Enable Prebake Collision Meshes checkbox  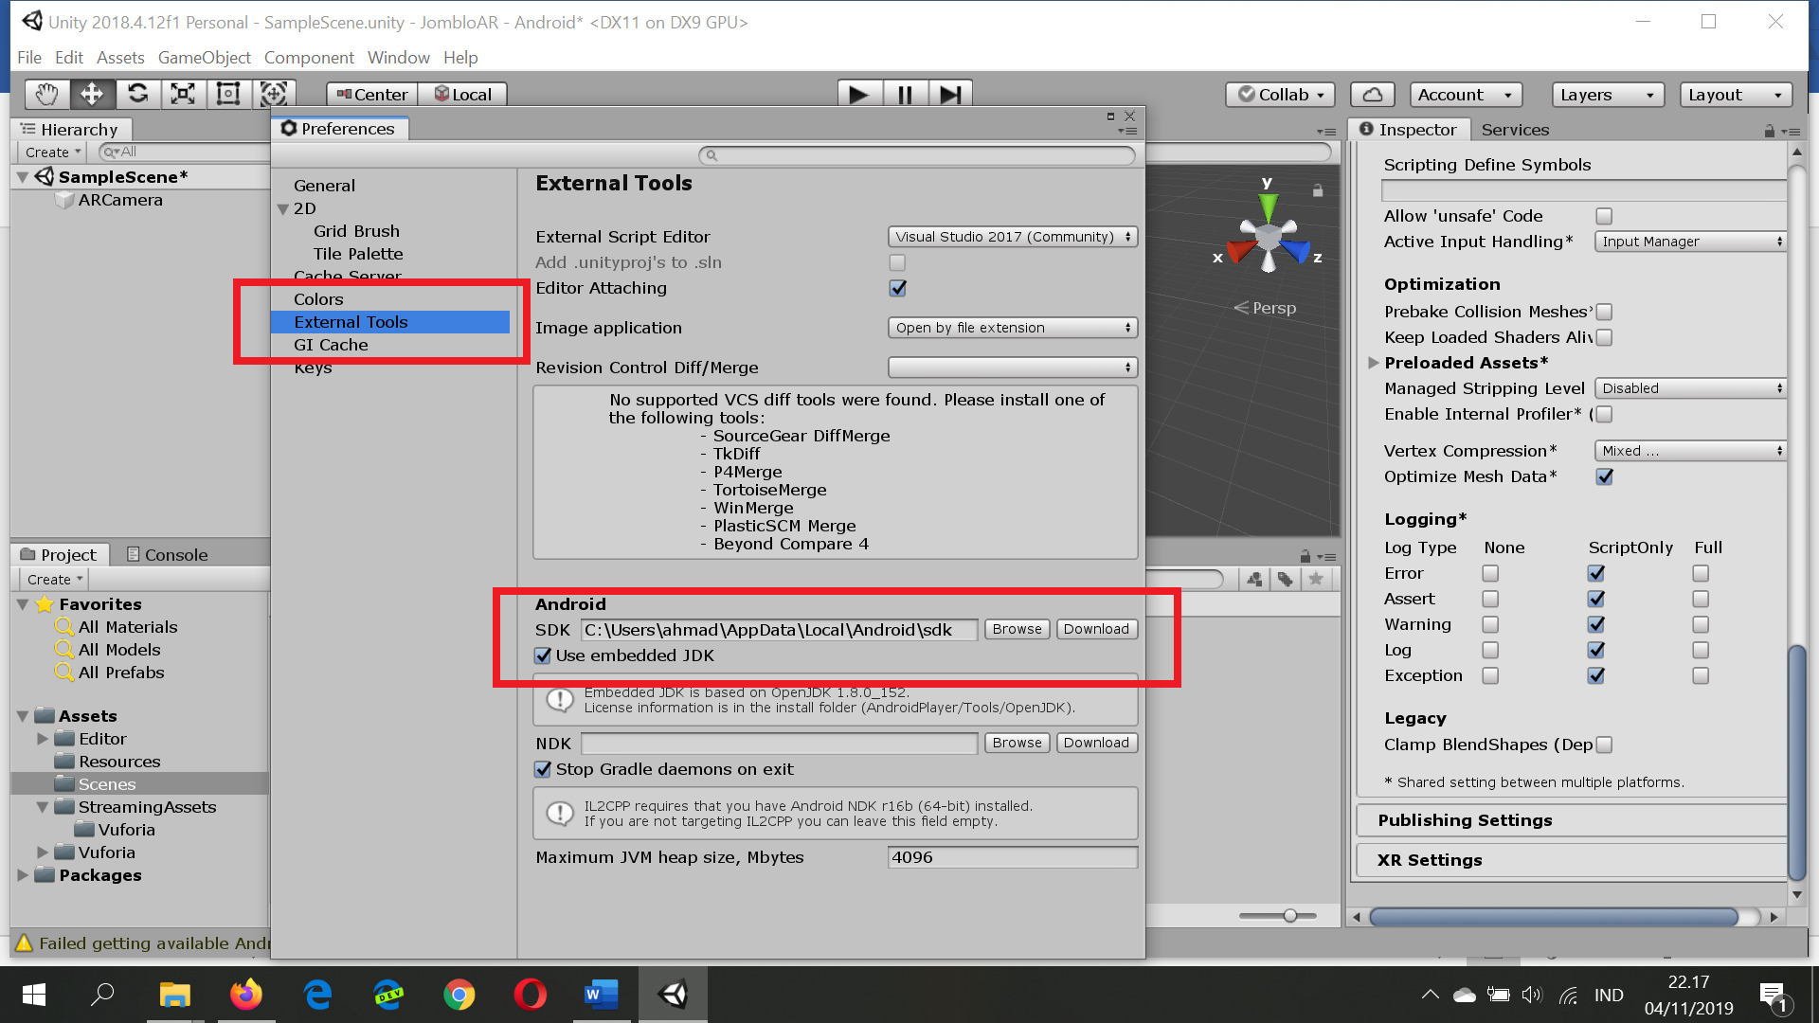tap(1604, 312)
